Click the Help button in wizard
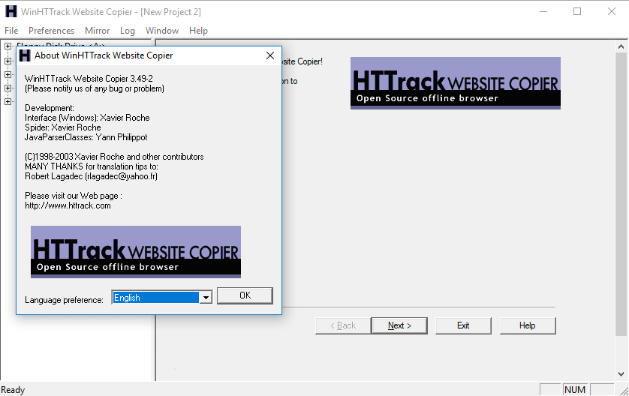This screenshot has height=396, width=629. [528, 325]
